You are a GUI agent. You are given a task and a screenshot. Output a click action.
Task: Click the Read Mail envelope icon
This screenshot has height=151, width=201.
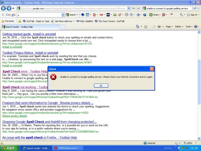154,27
